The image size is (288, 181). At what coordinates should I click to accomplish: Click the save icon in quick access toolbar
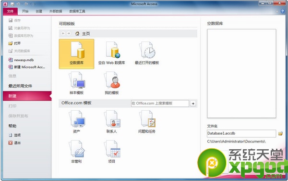(12, 4)
